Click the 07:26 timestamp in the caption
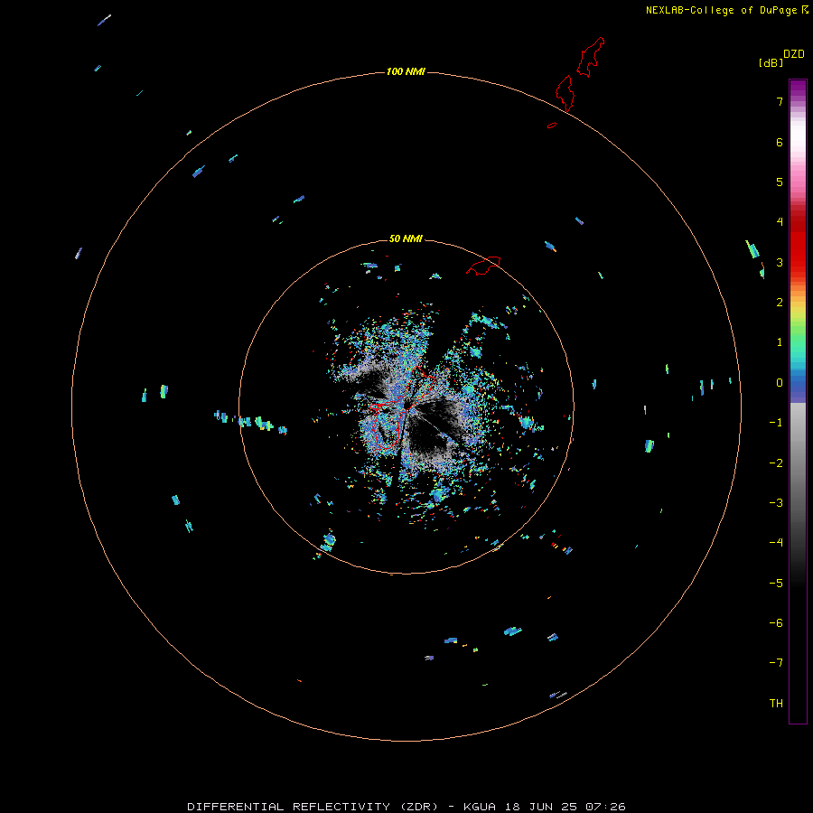 click(605, 807)
